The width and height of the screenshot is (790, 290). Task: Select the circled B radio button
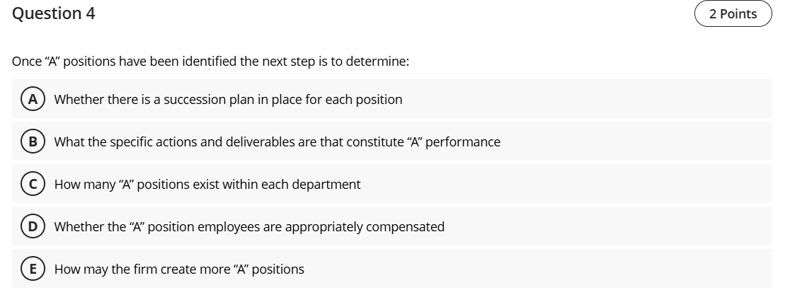[32, 141]
